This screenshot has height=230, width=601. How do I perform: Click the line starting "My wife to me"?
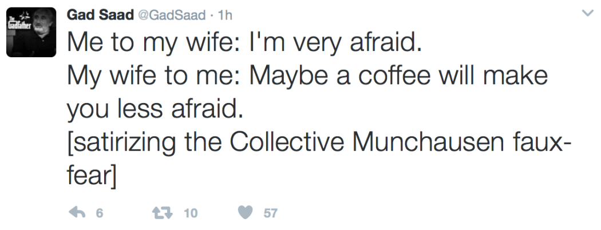(307, 76)
